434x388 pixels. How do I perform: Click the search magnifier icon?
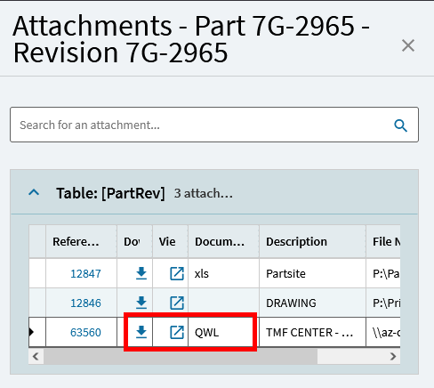pos(400,125)
